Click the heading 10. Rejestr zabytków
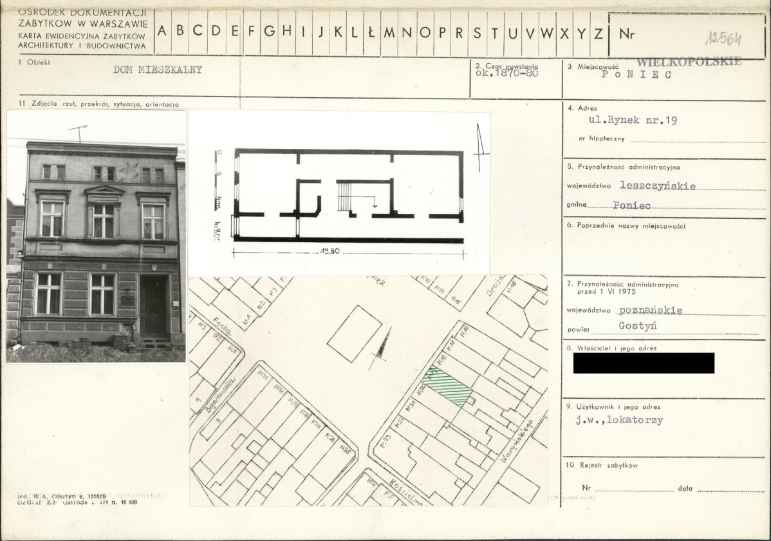The height and width of the screenshot is (541, 771). (602, 465)
